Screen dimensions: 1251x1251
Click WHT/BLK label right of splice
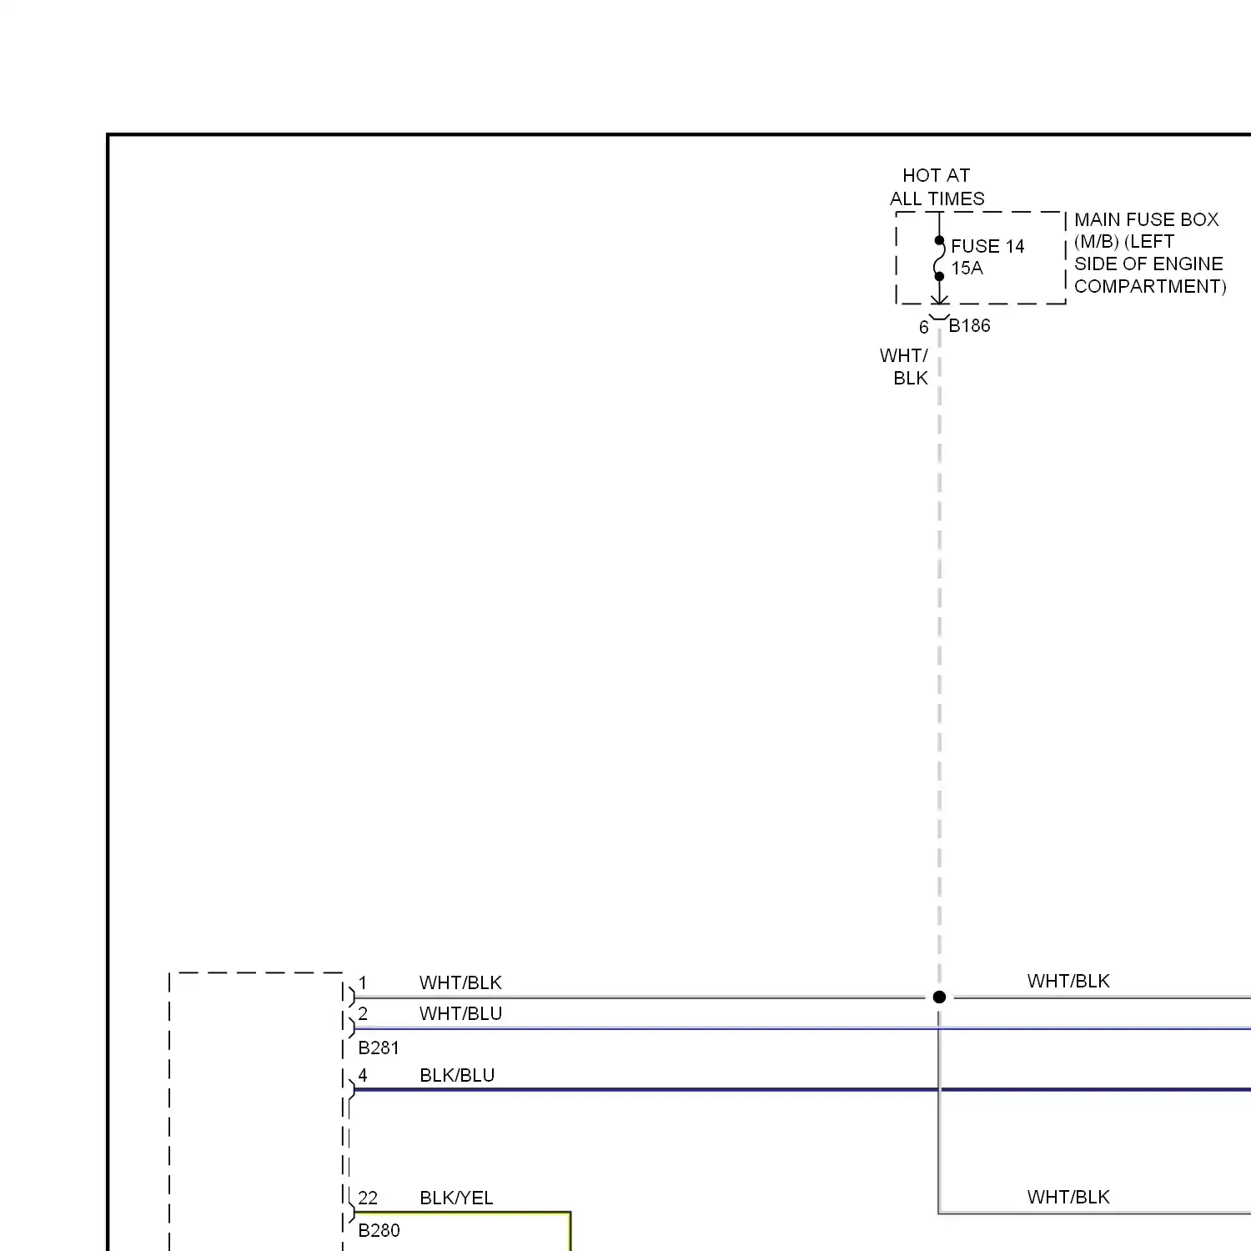click(1068, 981)
